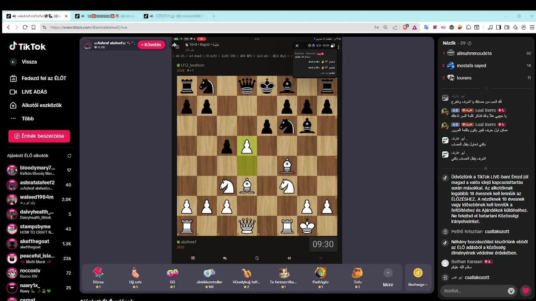Send a Rózsa gift
This screenshot has height=301, width=536.
click(x=98, y=278)
